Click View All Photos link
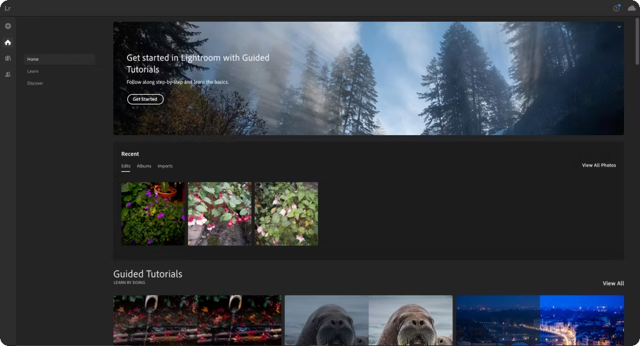The image size is (640, 346). pyautogui.click(x=599, y=165)
